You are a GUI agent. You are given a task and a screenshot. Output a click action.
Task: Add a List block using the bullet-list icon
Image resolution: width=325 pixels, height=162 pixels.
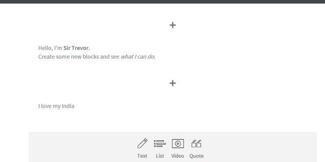(160, 143)
